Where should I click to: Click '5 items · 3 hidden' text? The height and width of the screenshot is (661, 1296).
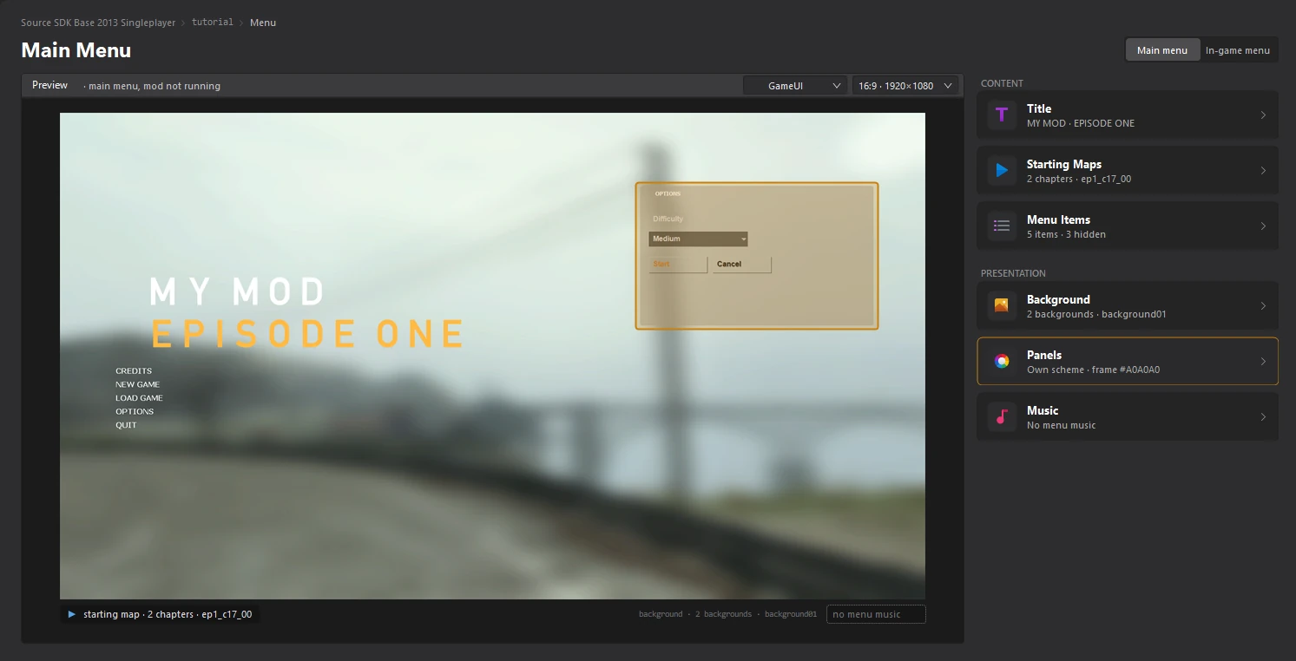pos(1066,235)
